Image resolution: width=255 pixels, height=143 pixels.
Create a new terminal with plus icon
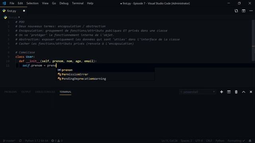click(222, 92)
